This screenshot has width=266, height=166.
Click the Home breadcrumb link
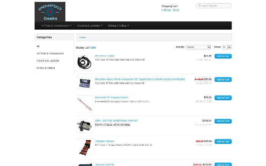tap(82, 37)
